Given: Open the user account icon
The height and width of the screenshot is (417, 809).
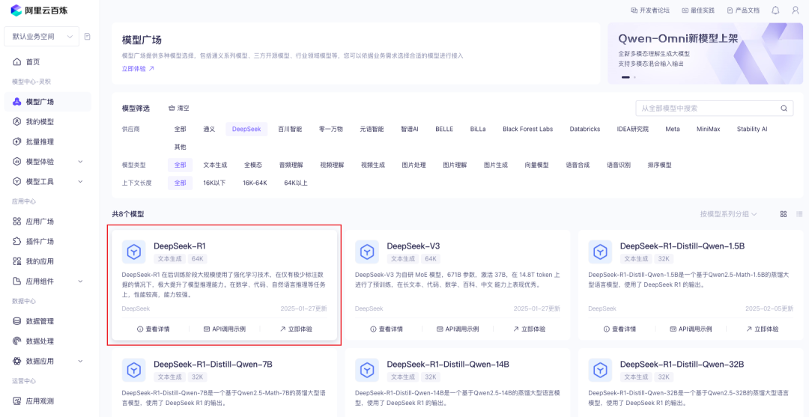Looking at the screenshot, I should point(795,10).
